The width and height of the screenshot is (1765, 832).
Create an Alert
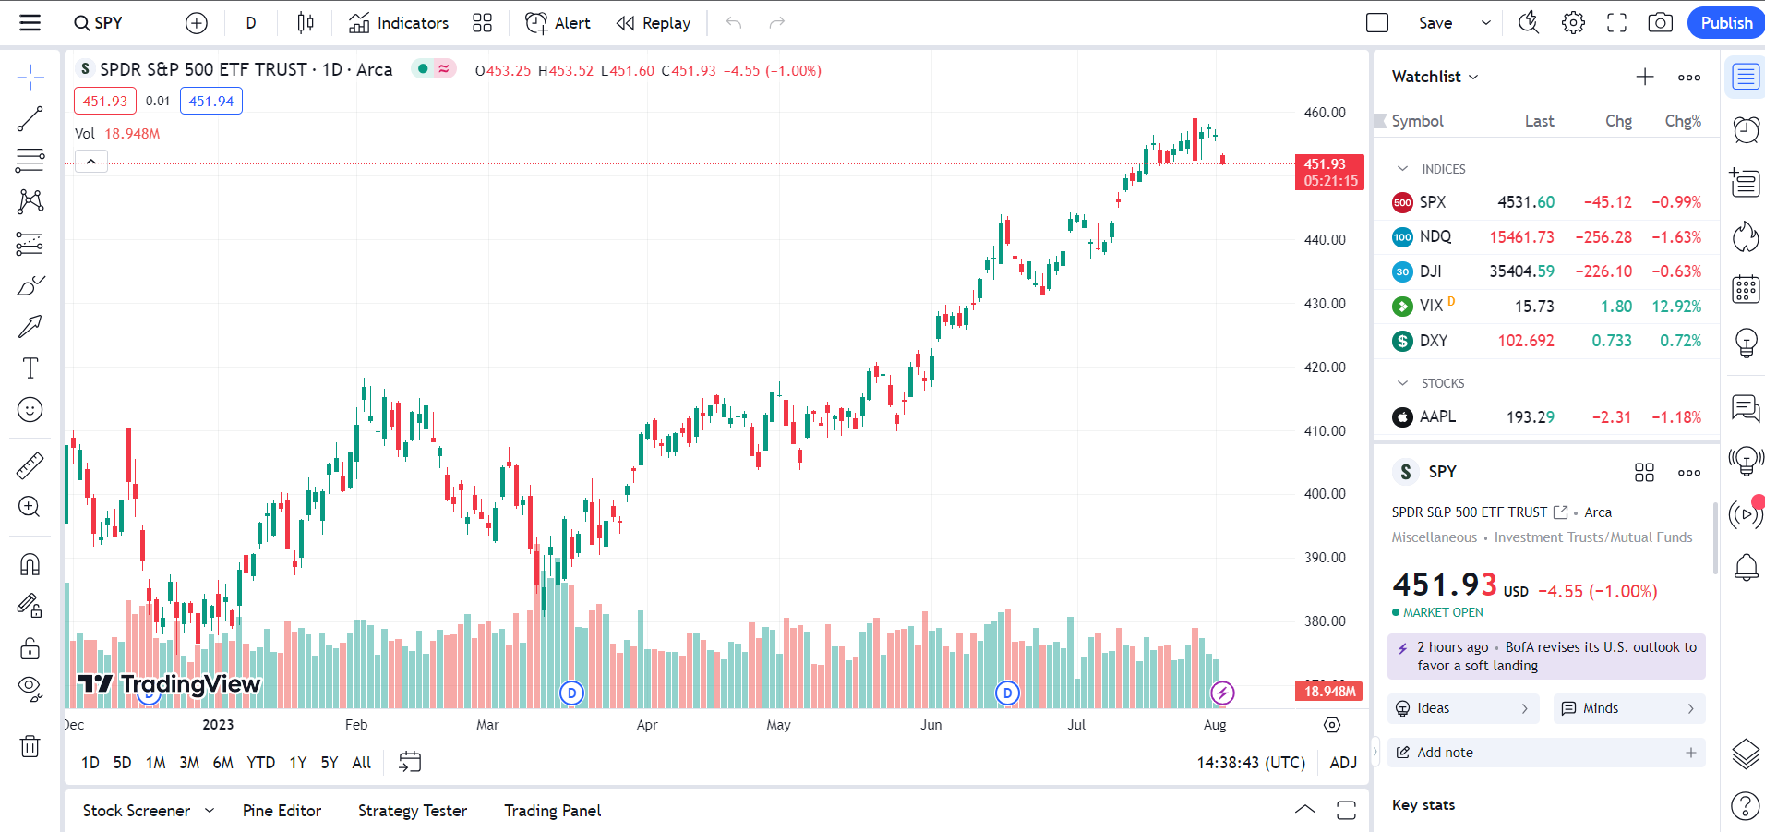click(558, 23)
